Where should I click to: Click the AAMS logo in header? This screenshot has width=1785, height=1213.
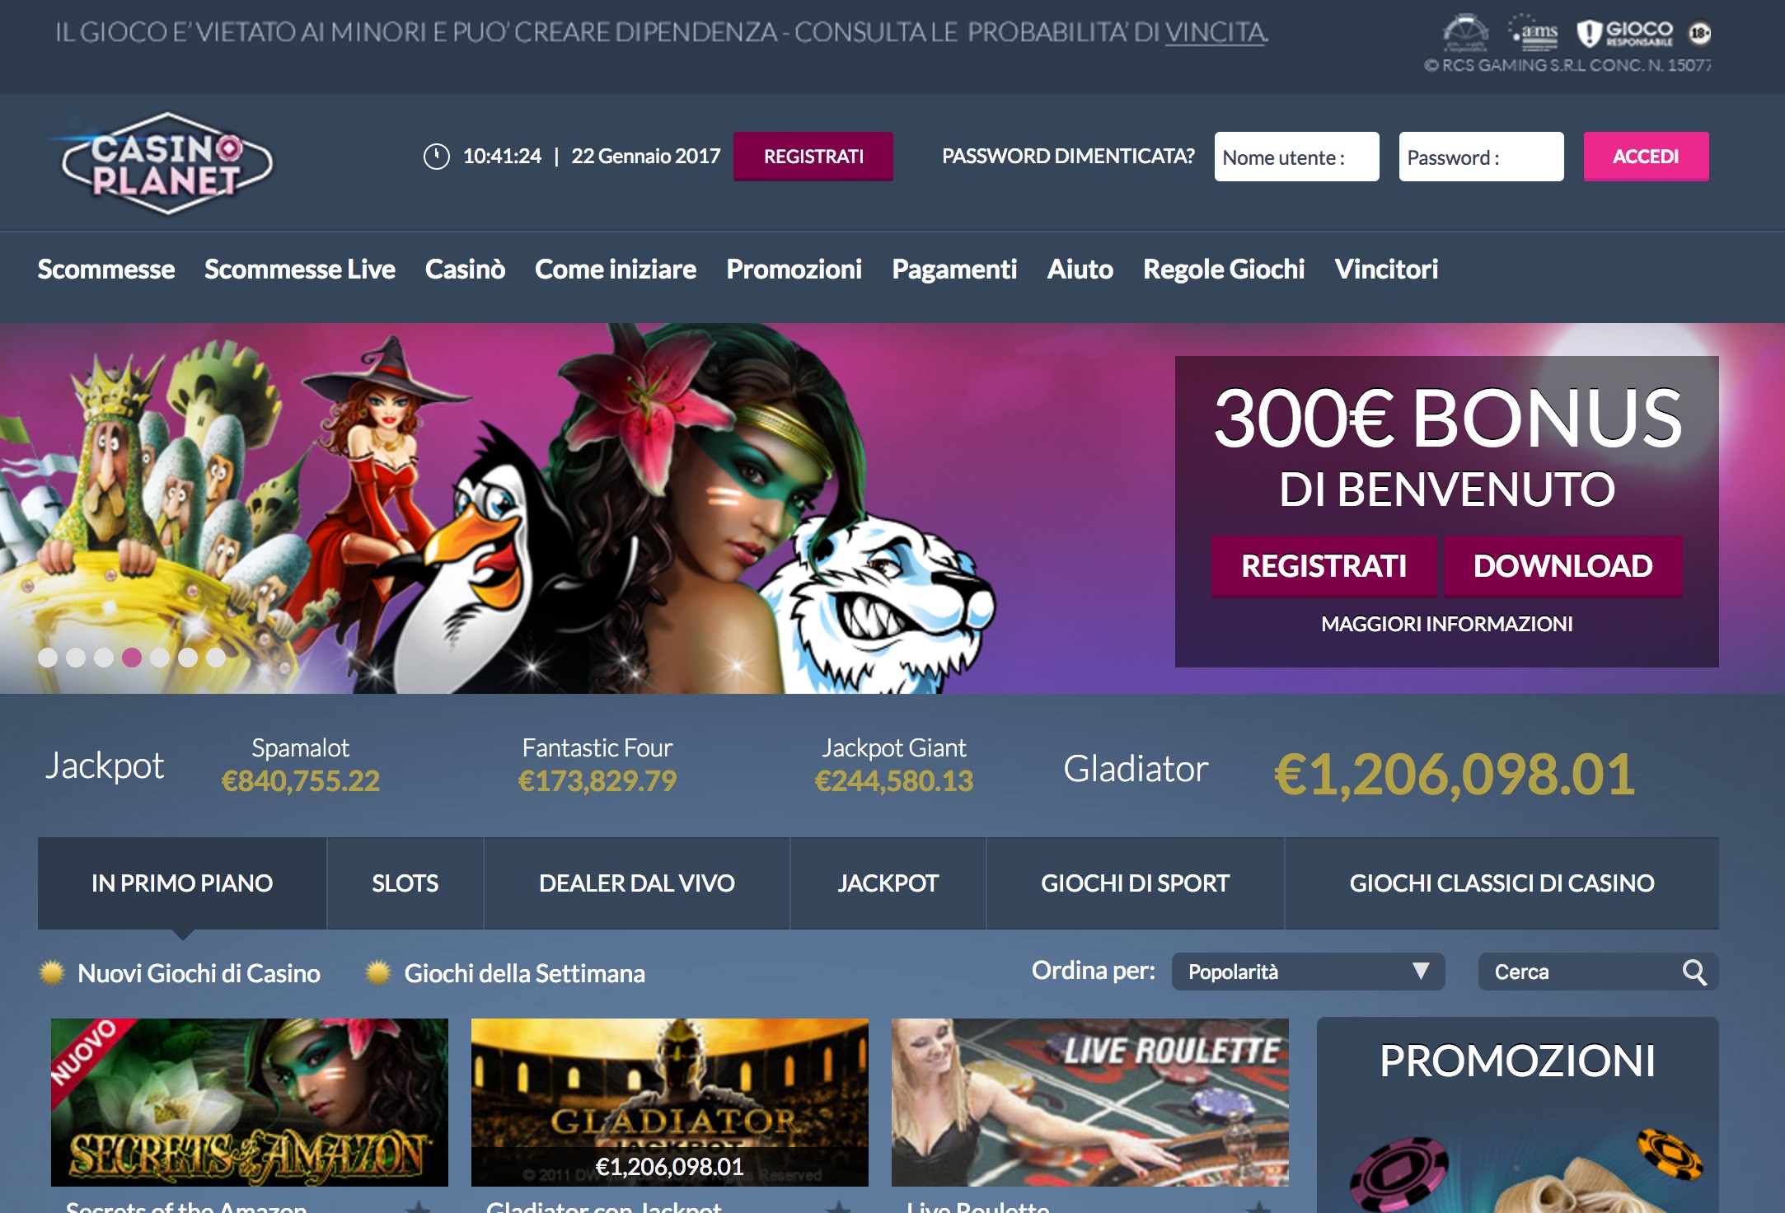tap(1533, 31)
